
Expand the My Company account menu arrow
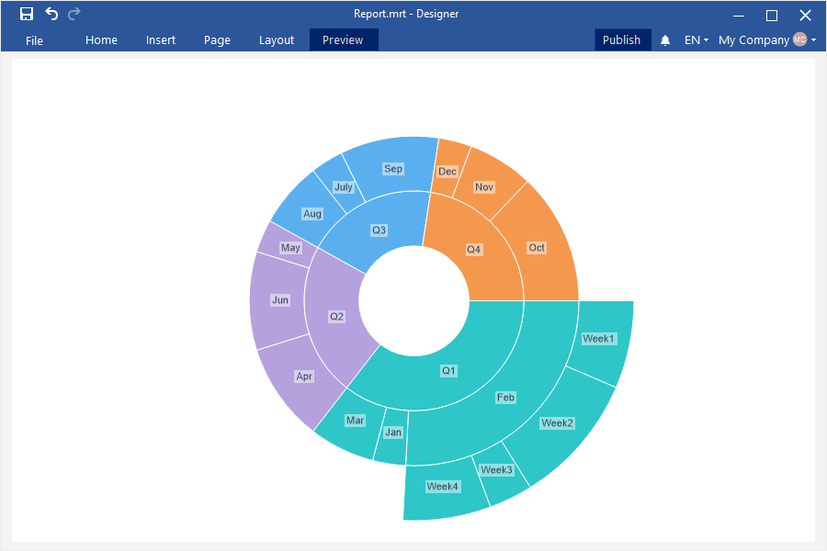(x=814, y=40)
